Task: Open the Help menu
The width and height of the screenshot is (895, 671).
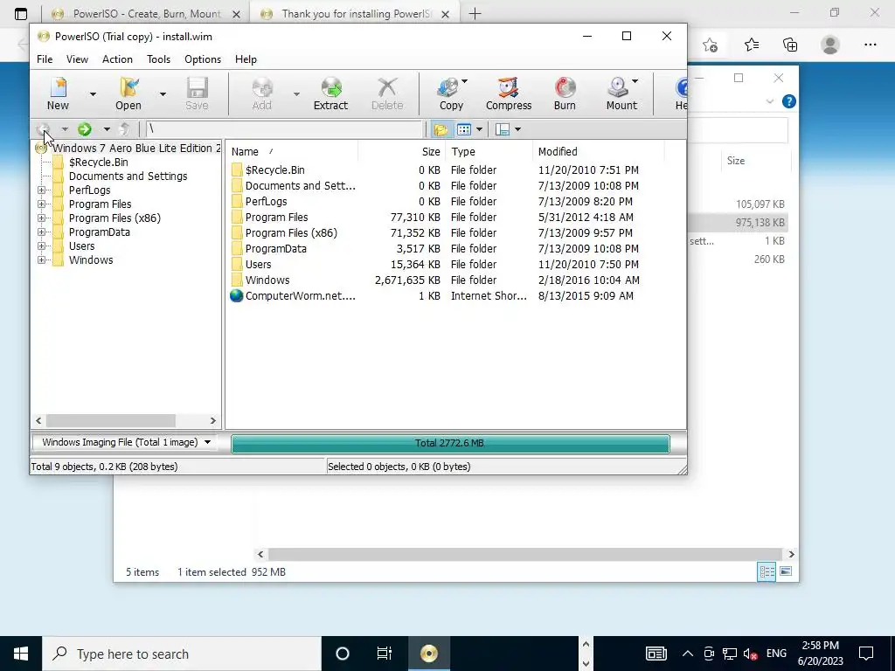Action: click(246, 59)
